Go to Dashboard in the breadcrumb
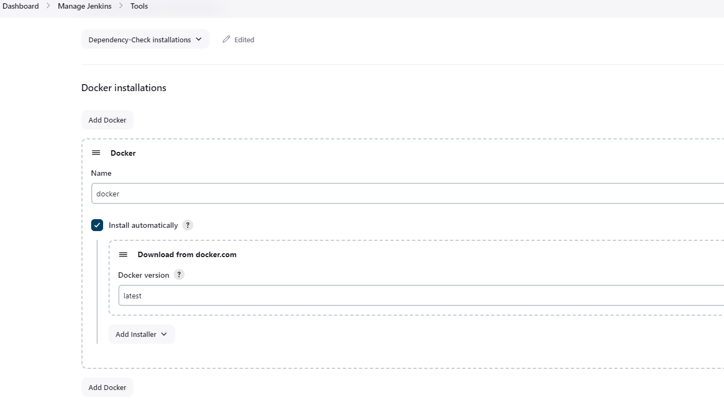724x409 pixels. [21, 7]
